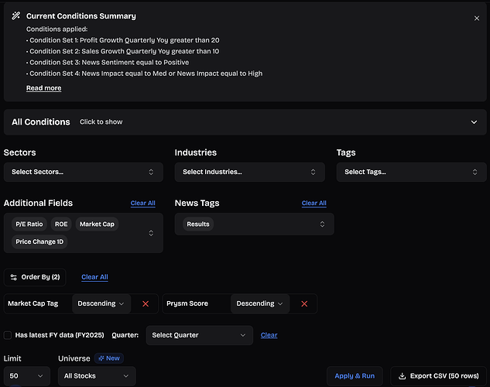Change Market Cap Tag Descending order dropdown
490x387 pixels.
[x=101, y=304]
